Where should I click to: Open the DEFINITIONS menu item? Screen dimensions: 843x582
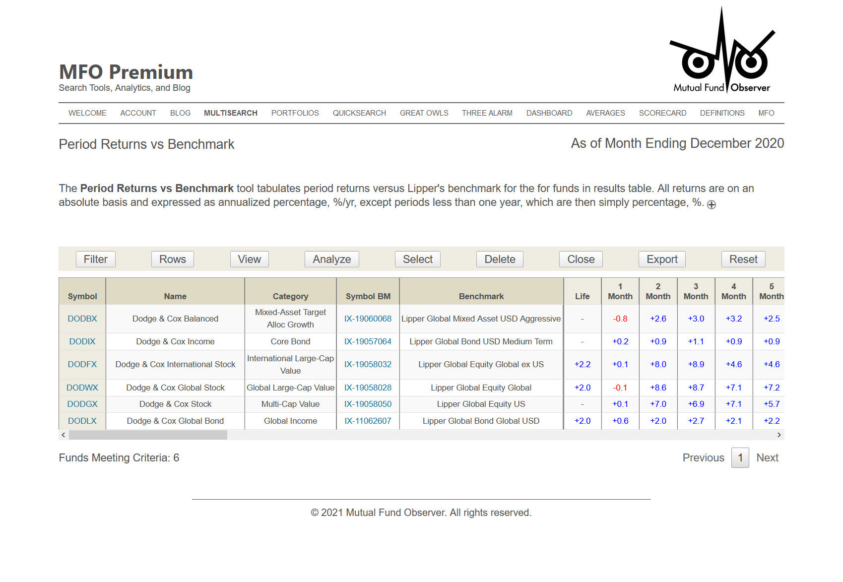coord(722,113)
